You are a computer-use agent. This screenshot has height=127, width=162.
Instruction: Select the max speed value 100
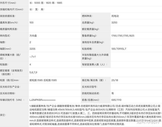click(x=31, y=23)
